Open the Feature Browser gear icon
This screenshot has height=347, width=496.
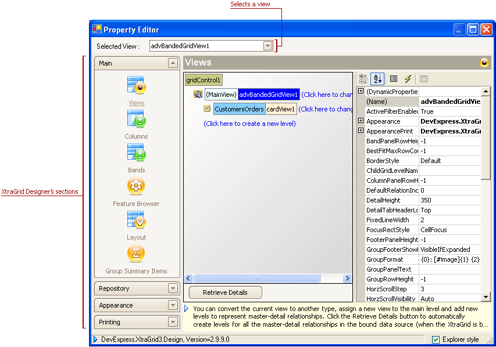[x=136, y=186]
